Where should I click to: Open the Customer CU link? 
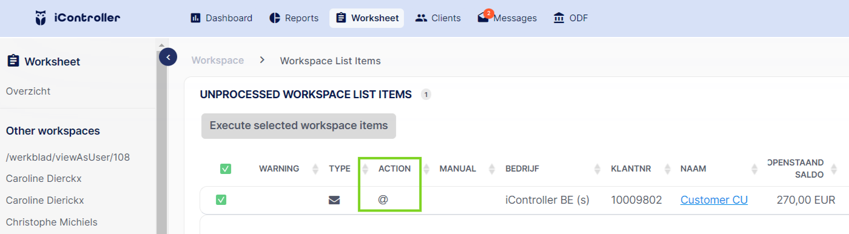click(714, 200)
